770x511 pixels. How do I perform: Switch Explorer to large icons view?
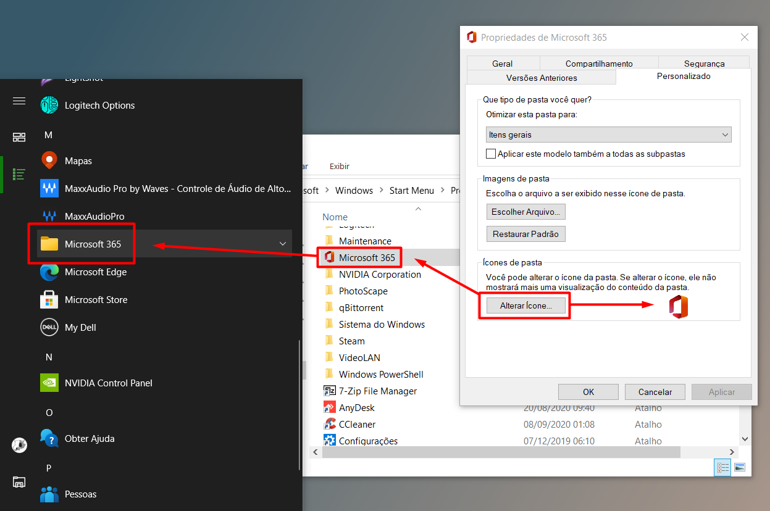coord(740,468)
